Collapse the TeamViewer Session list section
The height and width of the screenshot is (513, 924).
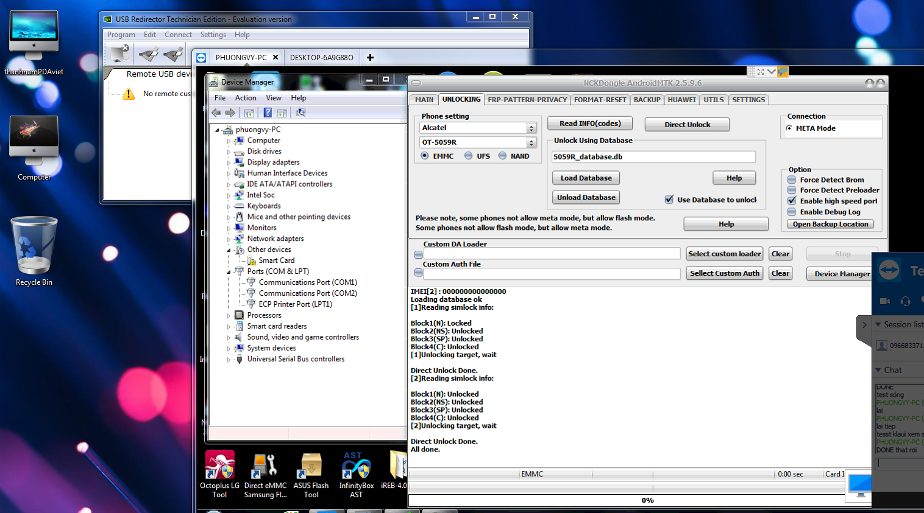coord(878,324)
